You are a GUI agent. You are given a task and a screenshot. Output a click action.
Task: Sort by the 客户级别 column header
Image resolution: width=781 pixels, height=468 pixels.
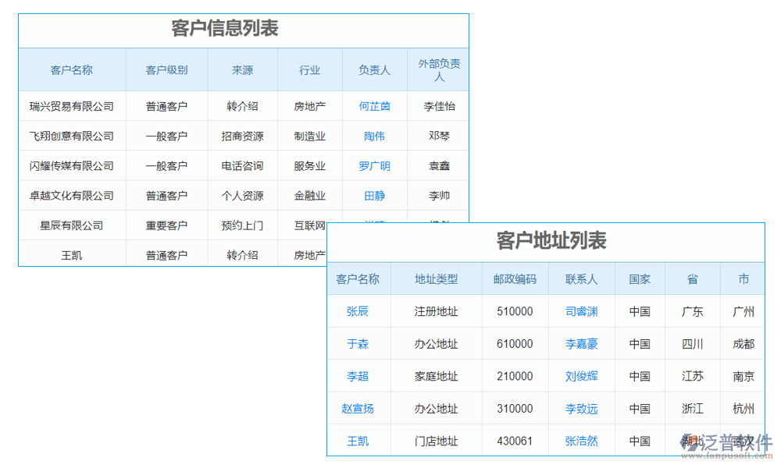[166, 69]
